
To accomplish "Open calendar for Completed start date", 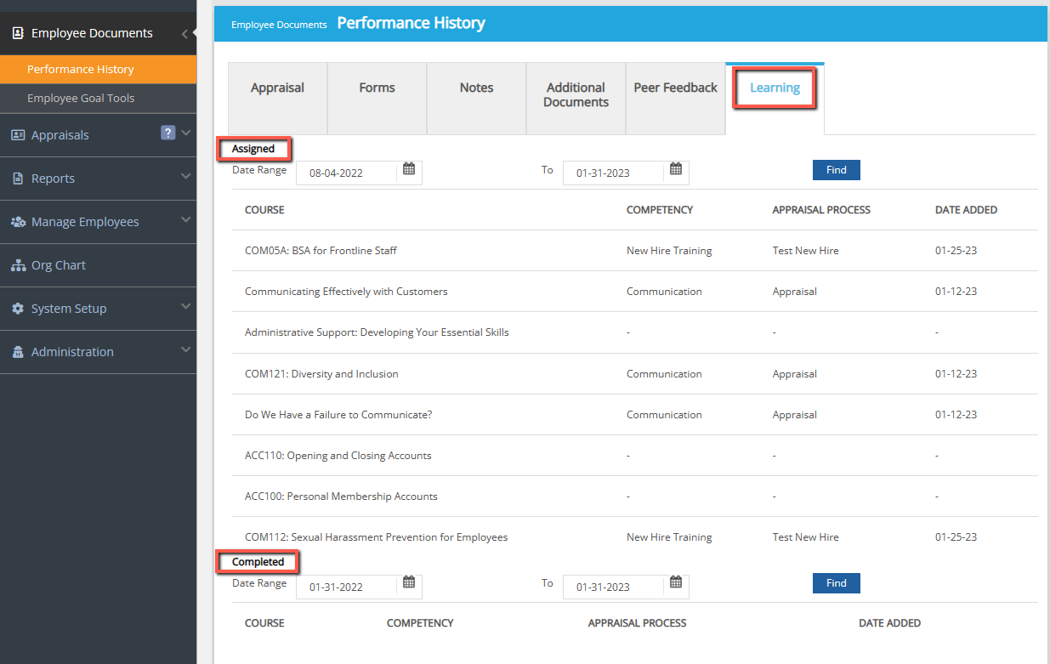I will (x=409, y=582).
